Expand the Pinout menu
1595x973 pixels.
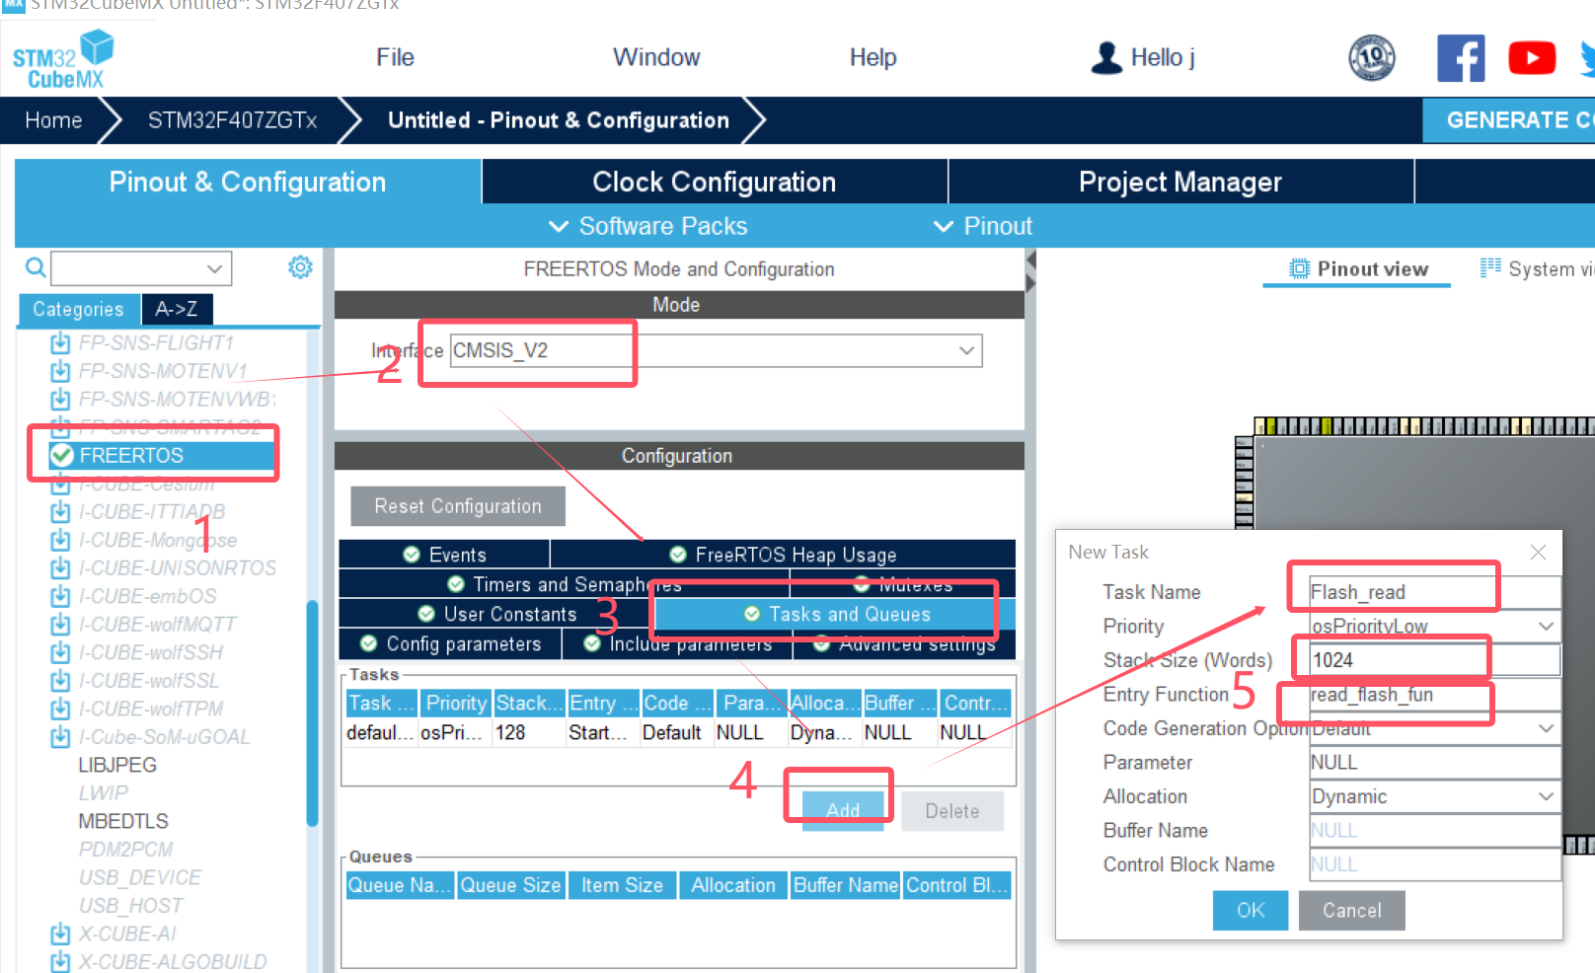[x=983, y=226]
